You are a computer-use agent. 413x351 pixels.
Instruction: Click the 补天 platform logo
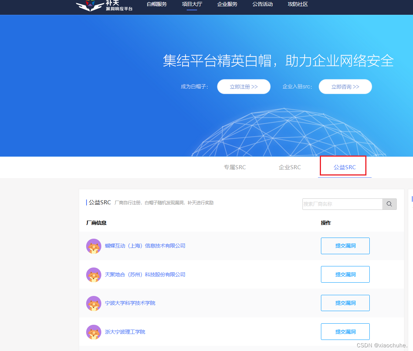pyautogui.click(x=104, y=5)
